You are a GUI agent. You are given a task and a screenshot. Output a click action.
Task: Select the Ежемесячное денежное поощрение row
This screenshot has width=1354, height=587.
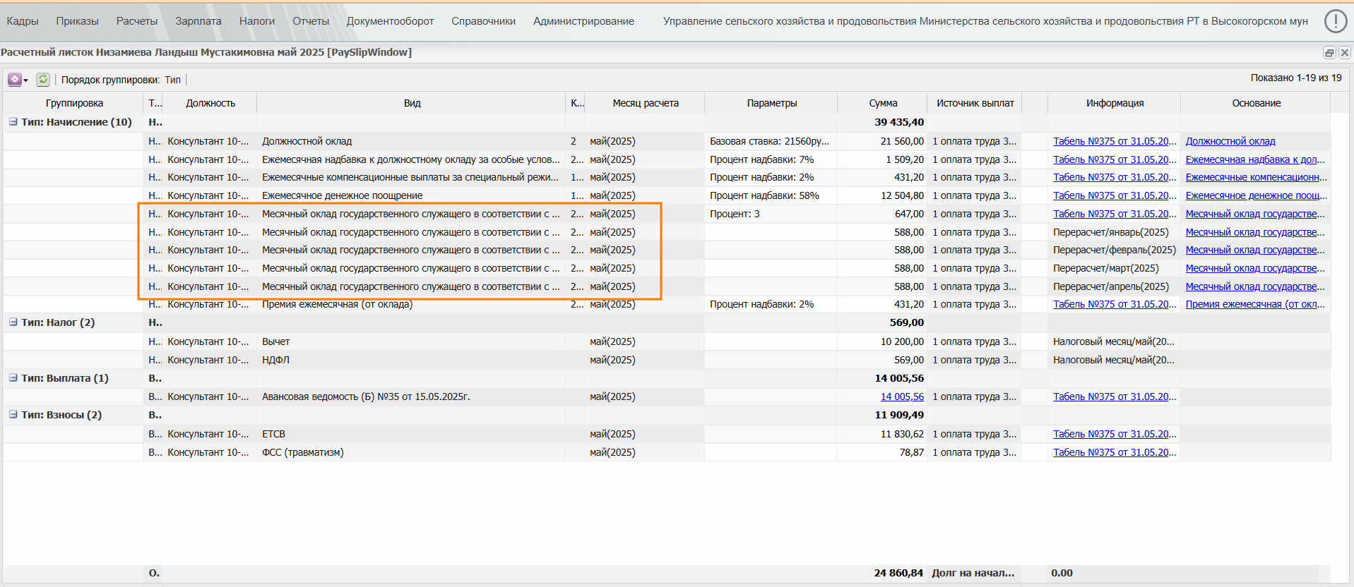[x=667, y=195]
